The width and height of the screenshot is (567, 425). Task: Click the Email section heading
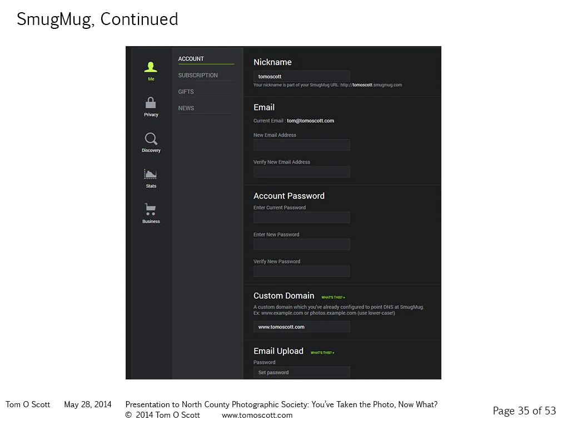coord(264,107)
